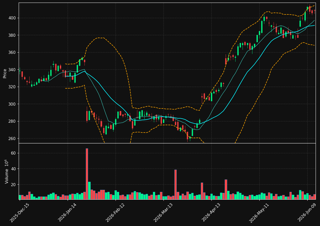Select the 2026-Feb-12 date label

pos(116,212)
